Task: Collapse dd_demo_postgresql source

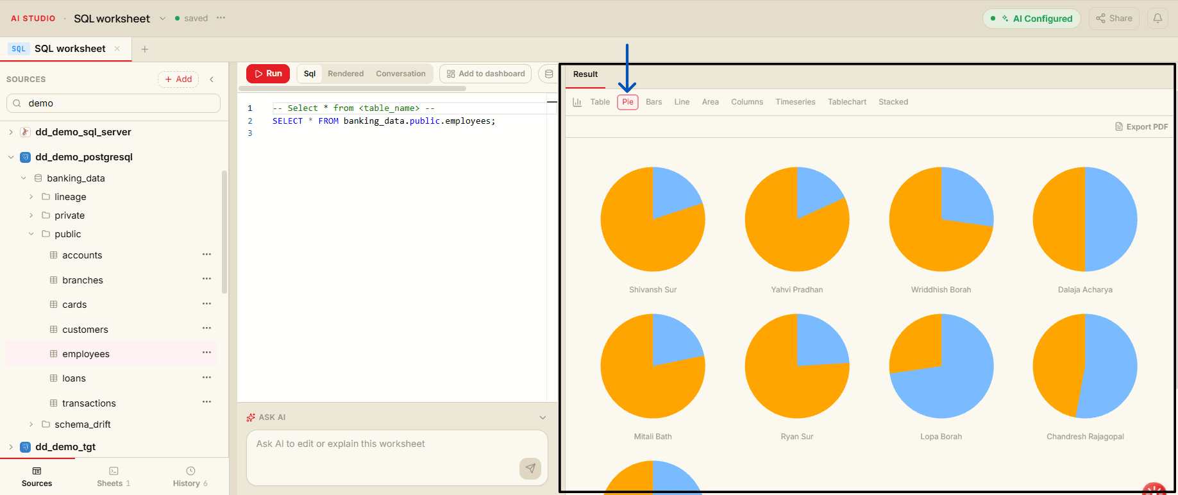Action: pyautogui.click(x=11, y=157)
